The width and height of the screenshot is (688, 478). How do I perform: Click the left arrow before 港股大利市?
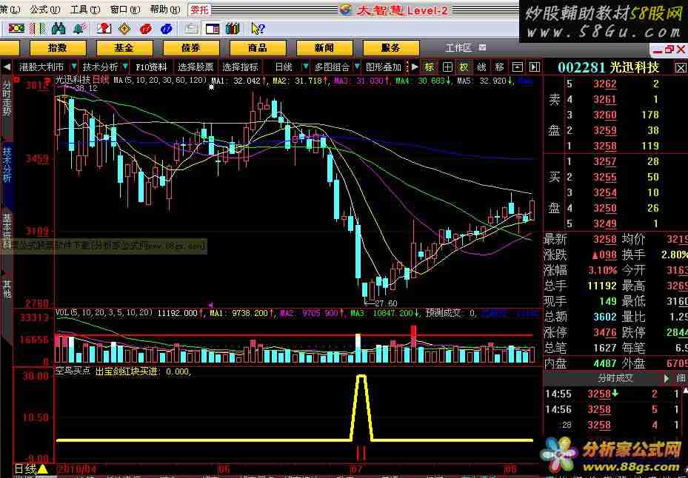click(x=7, y=67)
